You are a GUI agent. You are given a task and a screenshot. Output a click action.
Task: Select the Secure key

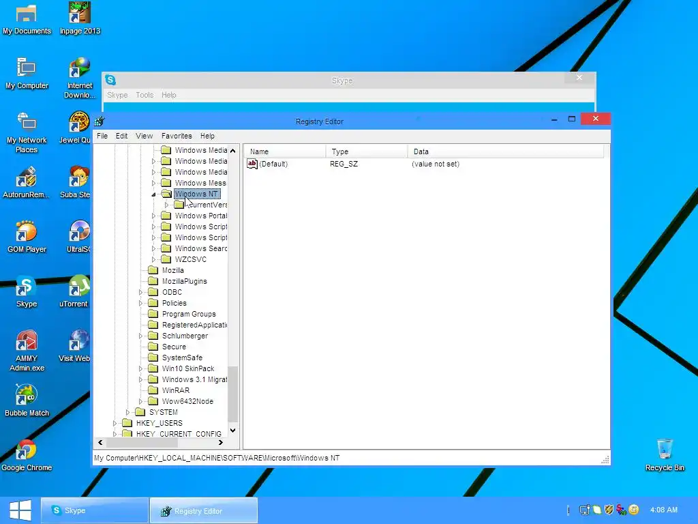(x=174, y=347)
